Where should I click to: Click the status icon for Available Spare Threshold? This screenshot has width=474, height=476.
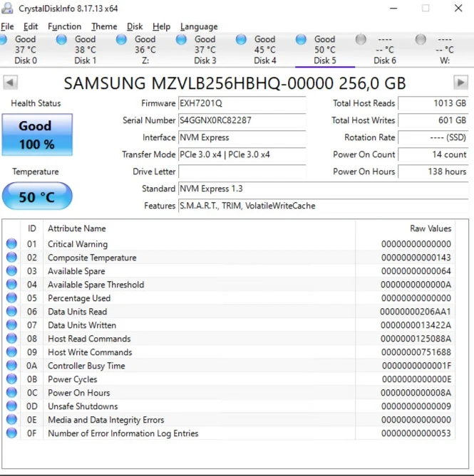coord(11,285)
